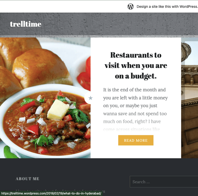
Task: Select the ABOUT ME widget heading
Action: [x=27, y=178]
